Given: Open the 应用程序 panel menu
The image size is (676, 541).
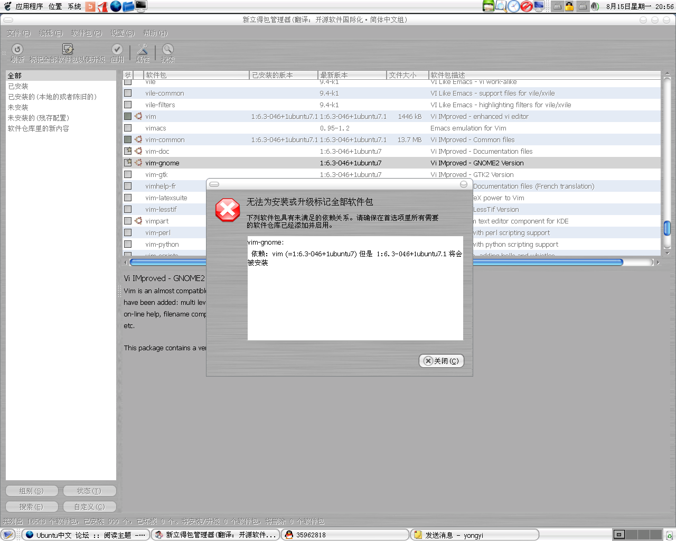Looking at the screenshot, I should click(x=29, y=6).
